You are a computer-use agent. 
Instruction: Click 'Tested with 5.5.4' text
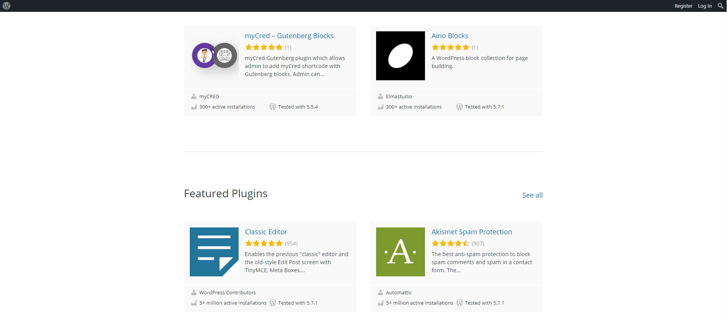point(298,107)
